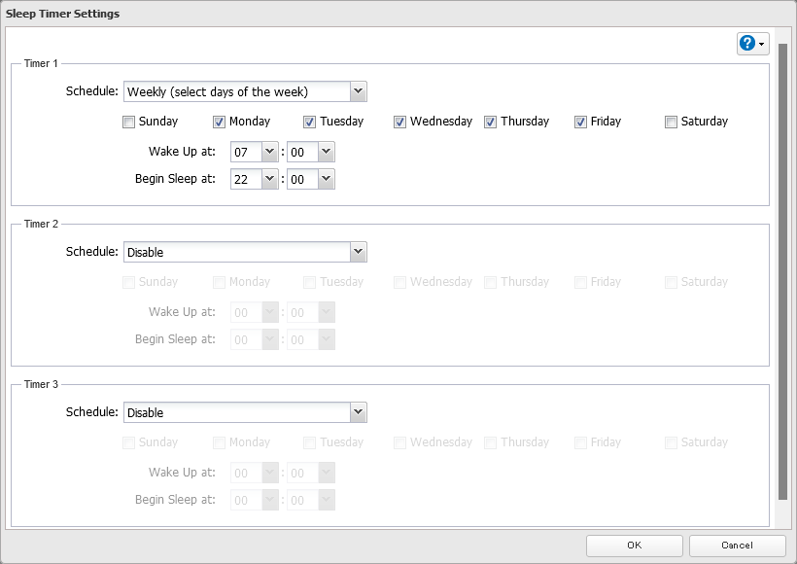Expand the dropdown arrow beside the Help icon
Viewport: 797px width, 564px height.
pyautogui.click(x=760, y=43)
